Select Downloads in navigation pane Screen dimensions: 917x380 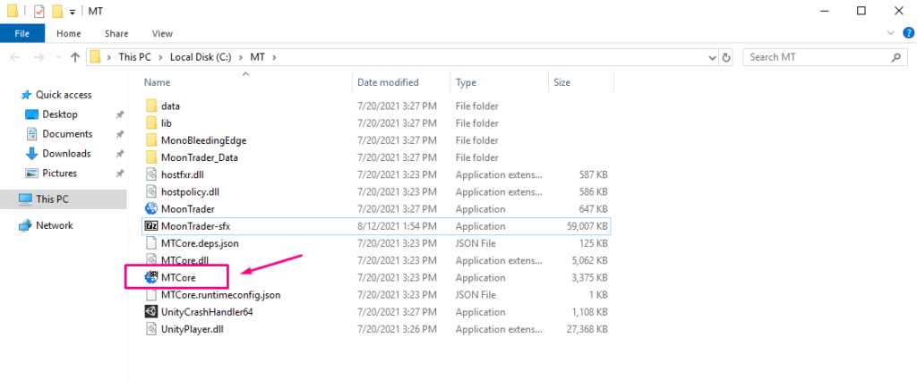coord(66,154)
